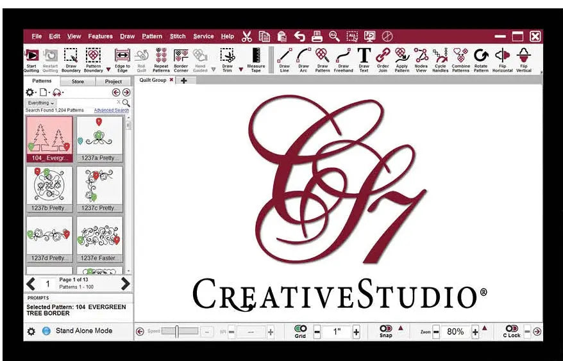Screen dimensions: 563x361
Task: Select the 1237e Faster pattern thumbnail
Action: pos(99,239)
